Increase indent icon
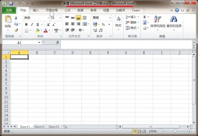This screenshot has width=198, height=136. click(x=73, y=30)
